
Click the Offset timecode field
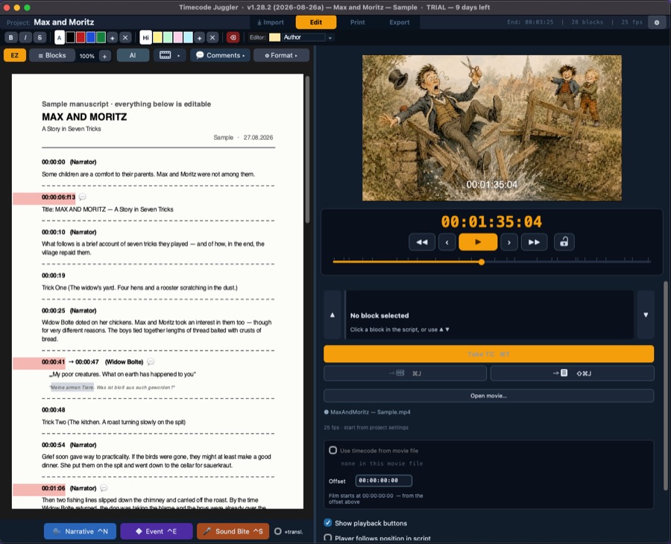[384, 480]
